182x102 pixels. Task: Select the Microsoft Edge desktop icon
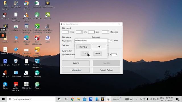(26, 40)
